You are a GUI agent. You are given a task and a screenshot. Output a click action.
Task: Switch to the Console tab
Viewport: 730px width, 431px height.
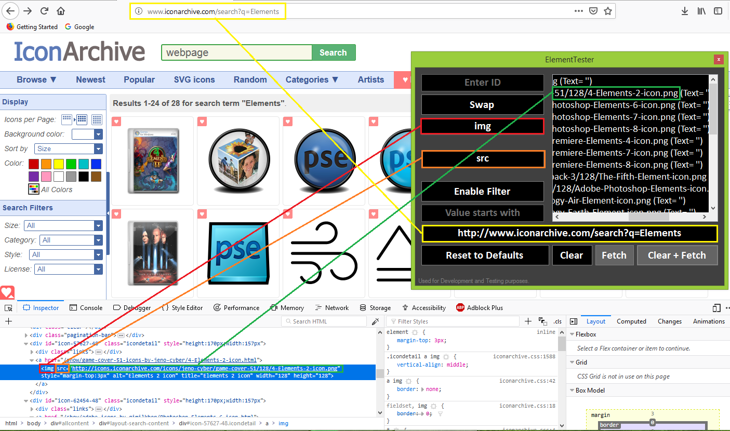click(86, 307)
